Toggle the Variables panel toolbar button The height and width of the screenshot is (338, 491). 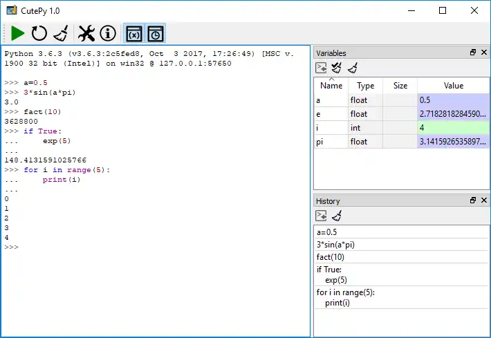point(134,33)
